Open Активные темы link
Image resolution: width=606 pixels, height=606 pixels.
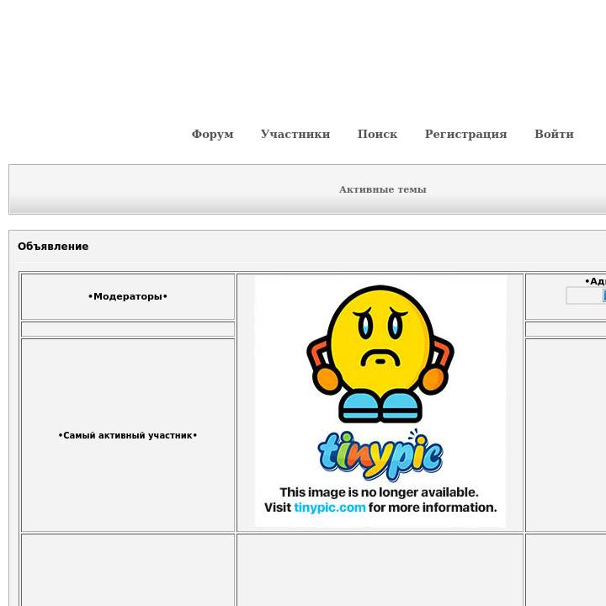(383, 189)
